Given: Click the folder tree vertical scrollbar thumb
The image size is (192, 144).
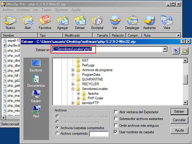Looking at the screenshot, I should [185, 80].
